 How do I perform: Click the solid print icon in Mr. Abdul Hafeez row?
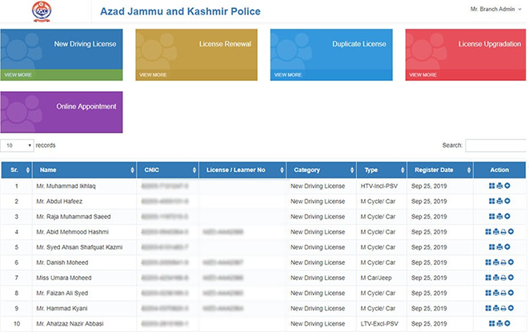click(x=499, y=201)
